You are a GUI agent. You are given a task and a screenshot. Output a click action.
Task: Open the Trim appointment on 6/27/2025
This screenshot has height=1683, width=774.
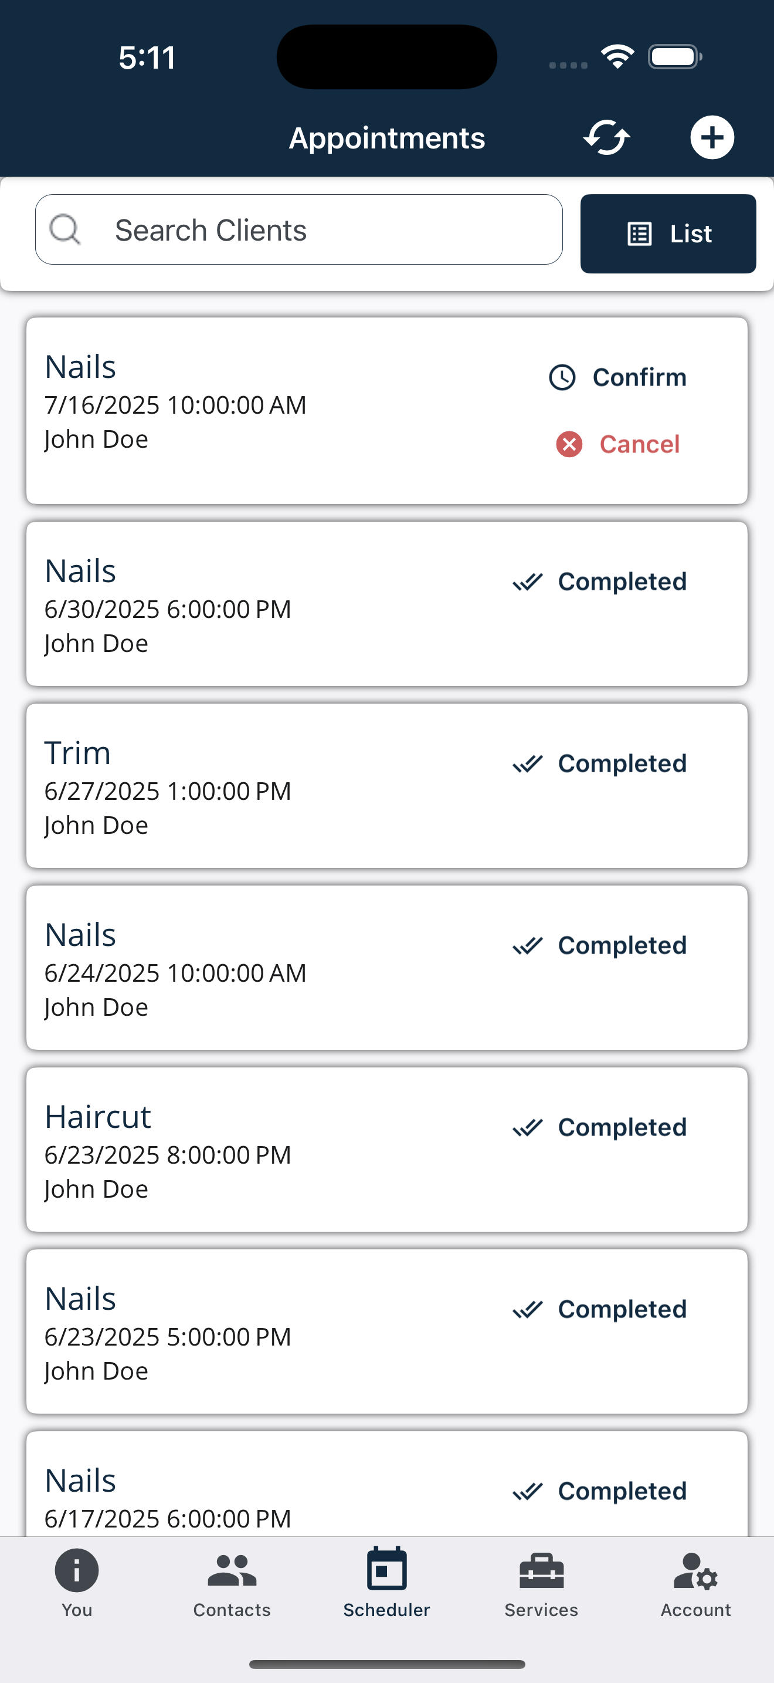(261, 786)
